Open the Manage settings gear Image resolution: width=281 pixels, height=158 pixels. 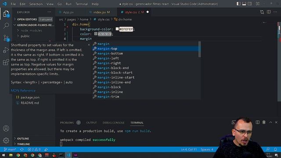tap(6, 140)
